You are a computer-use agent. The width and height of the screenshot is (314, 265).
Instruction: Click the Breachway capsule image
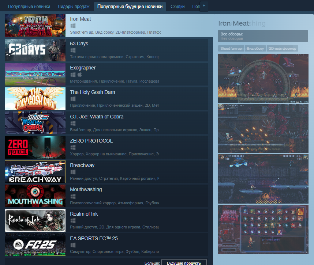point(35,172)
